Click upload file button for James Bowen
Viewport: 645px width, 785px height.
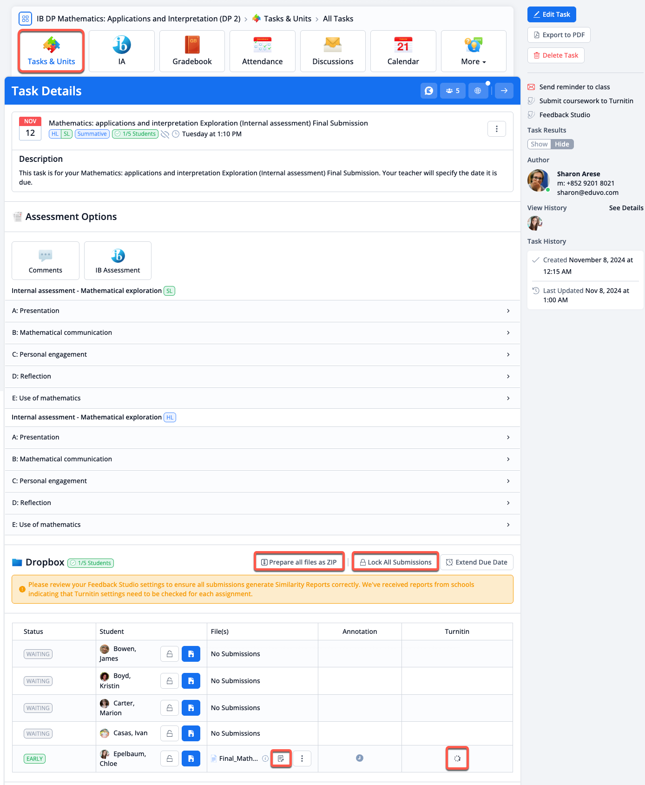[191, 654]
